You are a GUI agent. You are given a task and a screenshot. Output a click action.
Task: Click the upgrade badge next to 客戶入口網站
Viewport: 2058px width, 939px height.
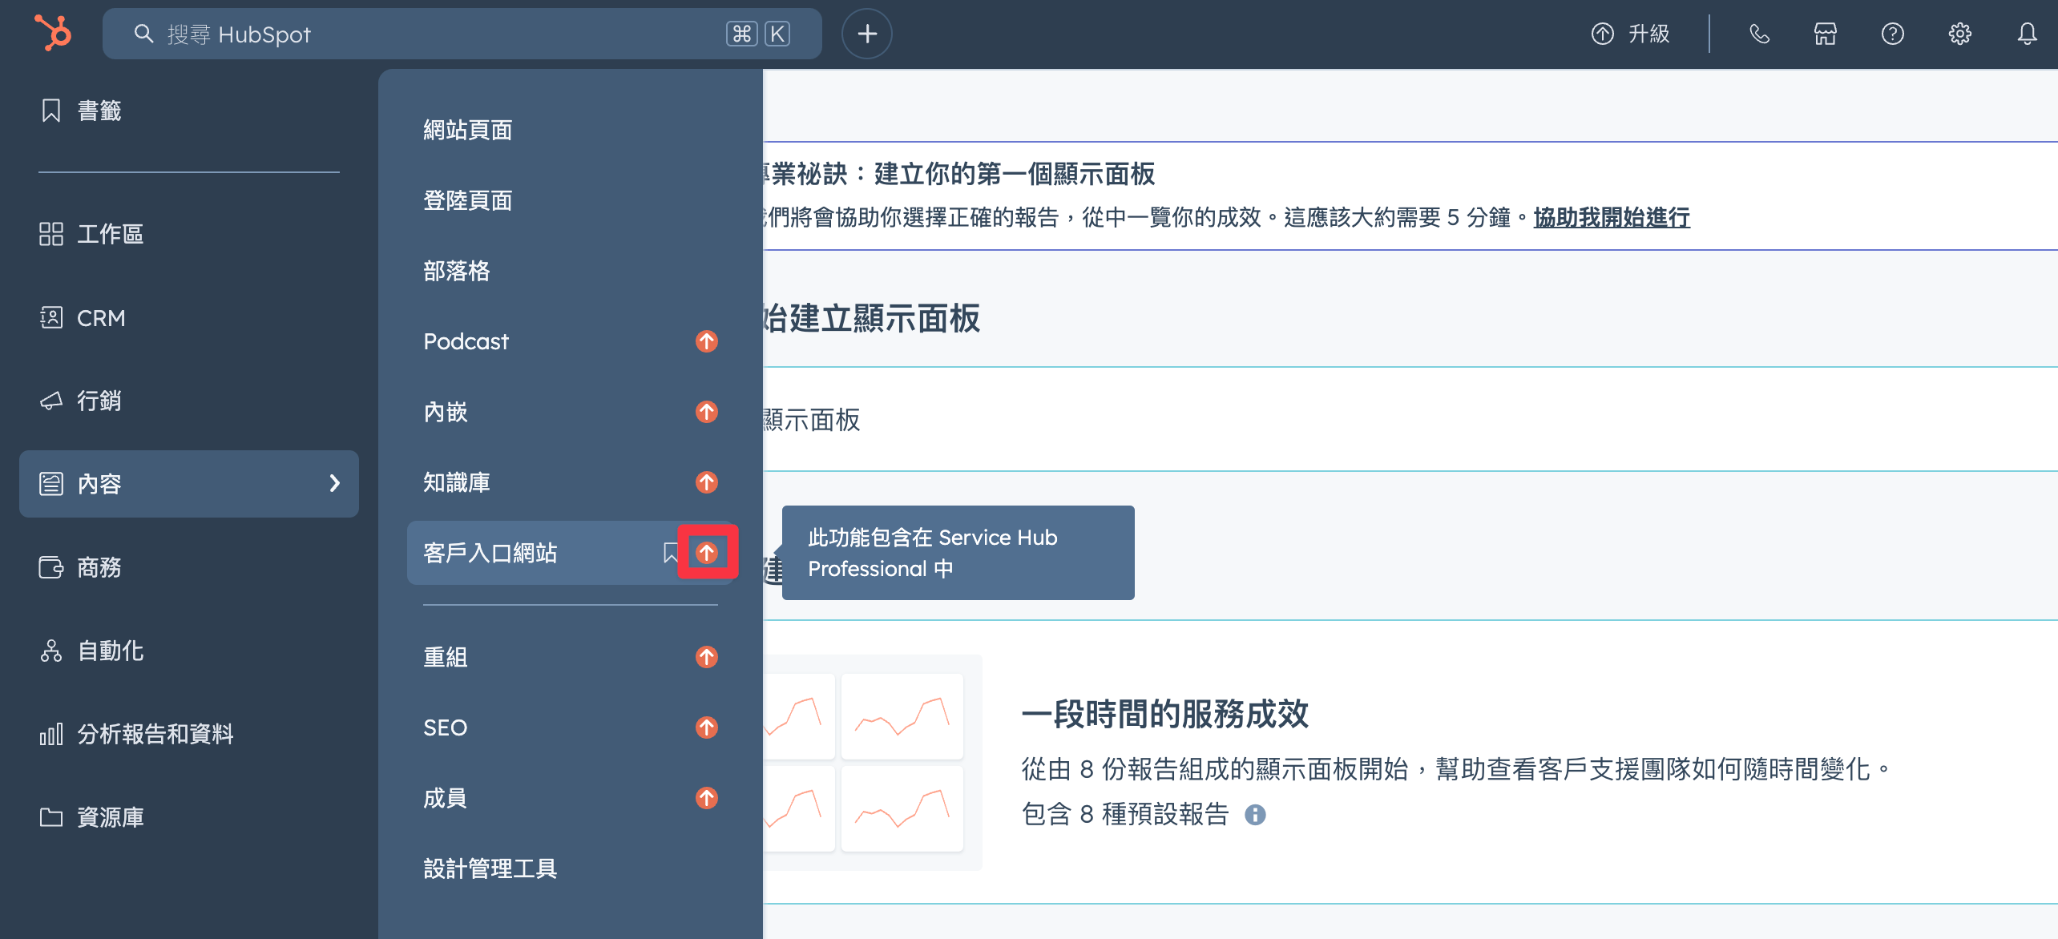pyautogui.click(x=707, y=552)
